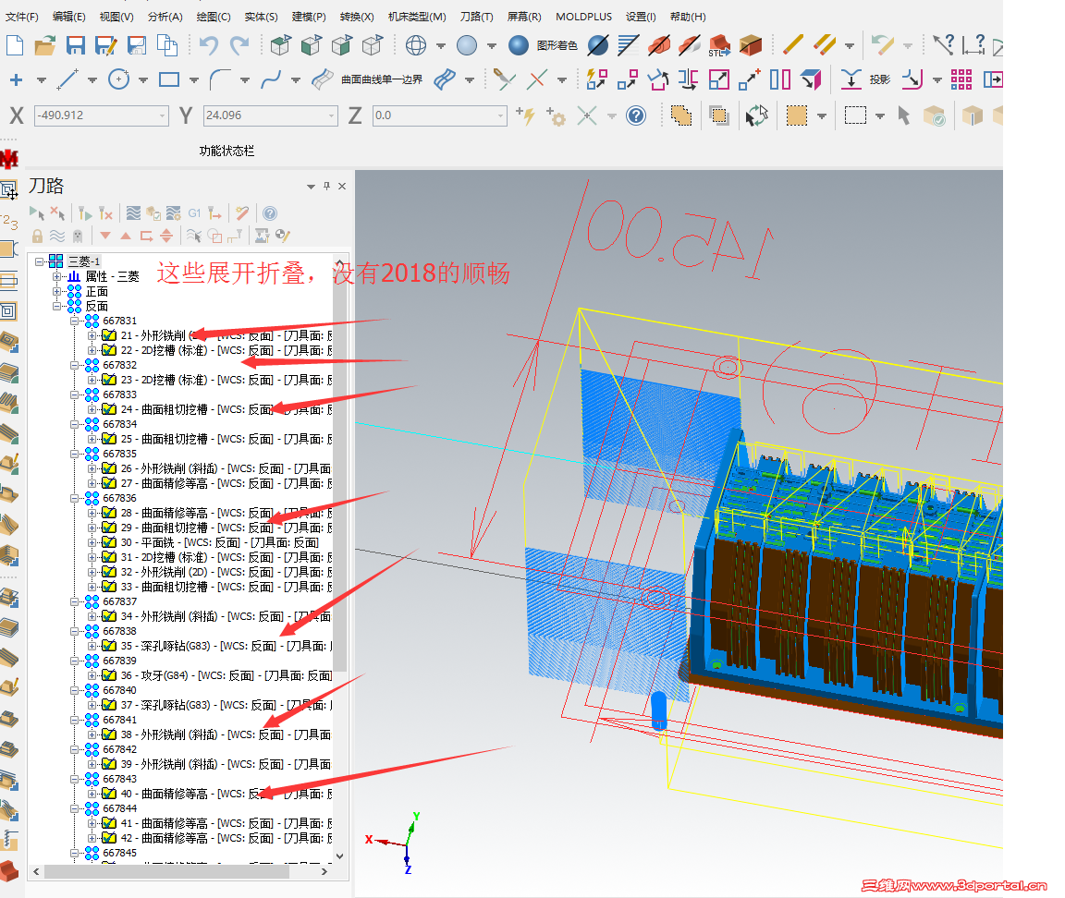Collapse the 667831 group node

click(x=75, y=321)
